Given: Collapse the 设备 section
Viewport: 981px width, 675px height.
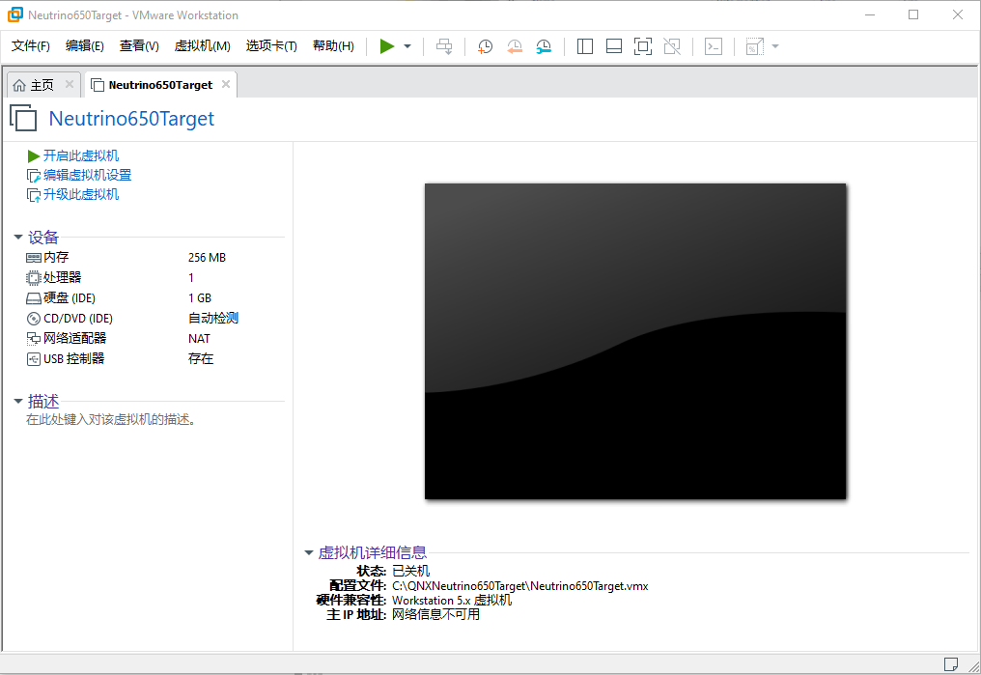Looking at the screenshot, I should click(x=17, y=237).
